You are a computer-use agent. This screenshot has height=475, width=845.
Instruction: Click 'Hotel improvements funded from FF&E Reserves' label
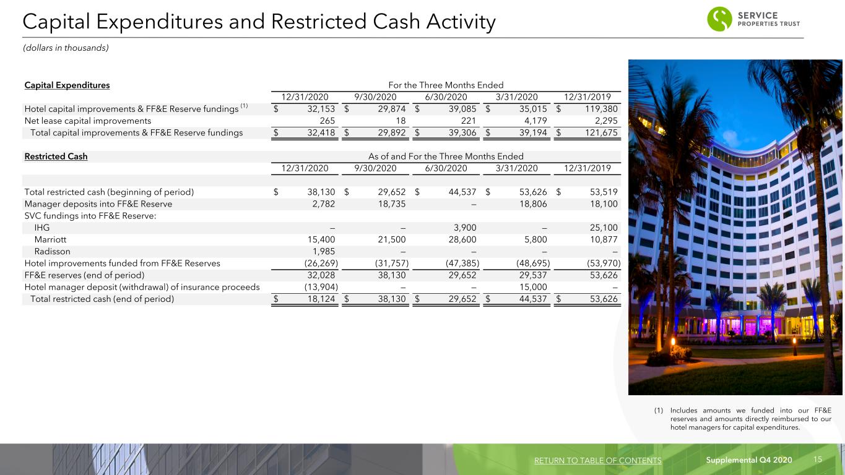(x=122, y=263)
